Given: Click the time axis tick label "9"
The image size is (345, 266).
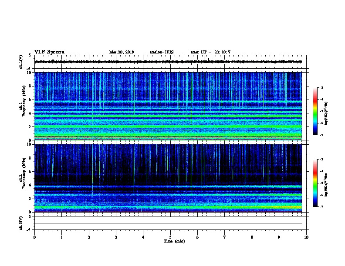Looking at the screenshot, I should [279, 237].
